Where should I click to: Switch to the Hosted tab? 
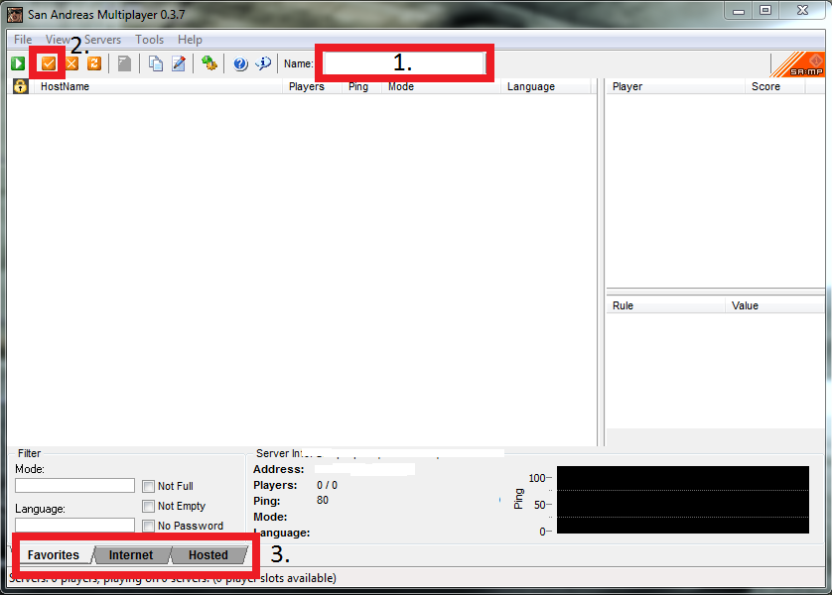(x=208, y=555)
